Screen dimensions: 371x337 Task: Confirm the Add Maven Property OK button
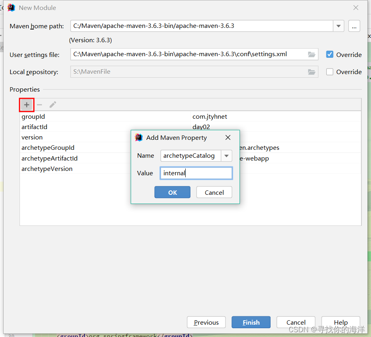tap(172, 192)
